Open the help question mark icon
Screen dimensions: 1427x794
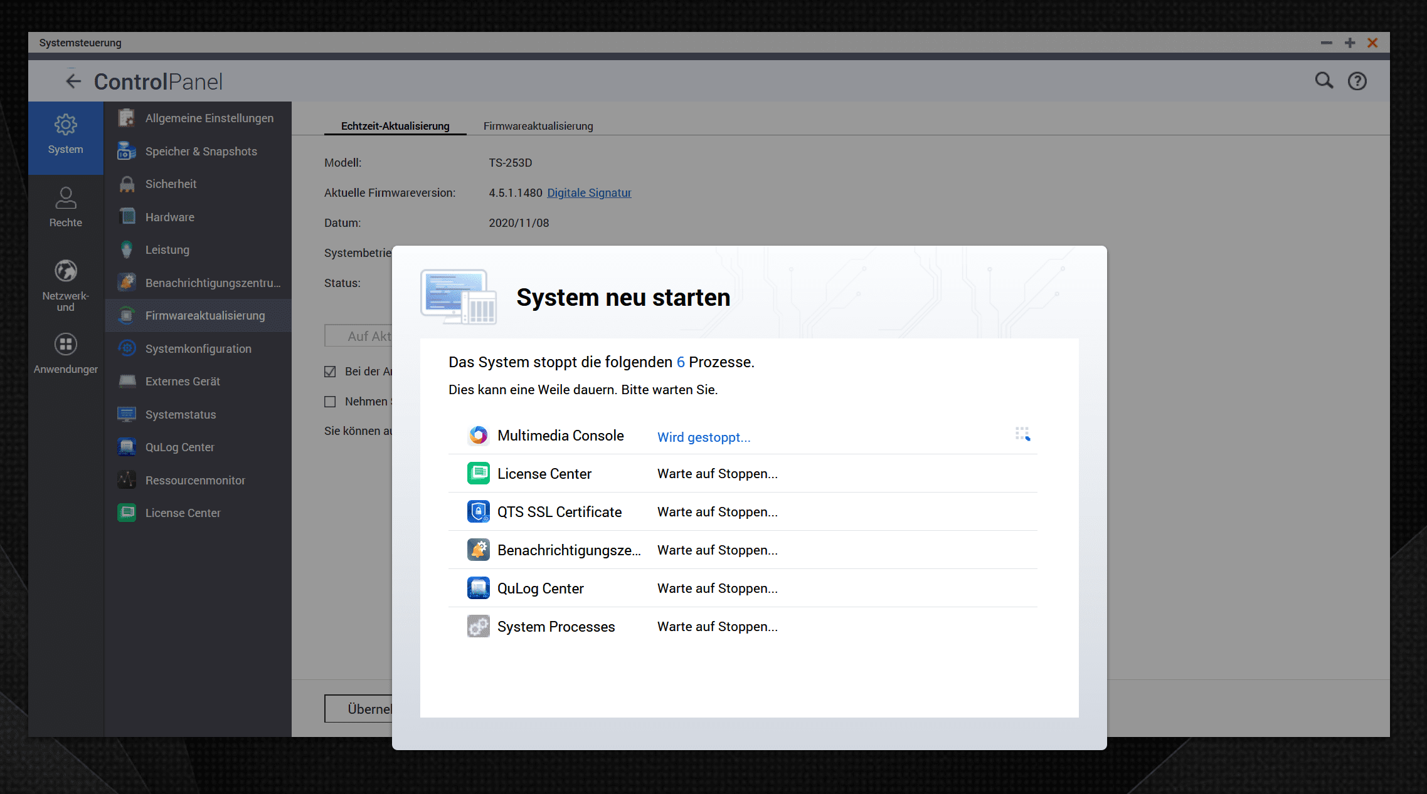1357,81
